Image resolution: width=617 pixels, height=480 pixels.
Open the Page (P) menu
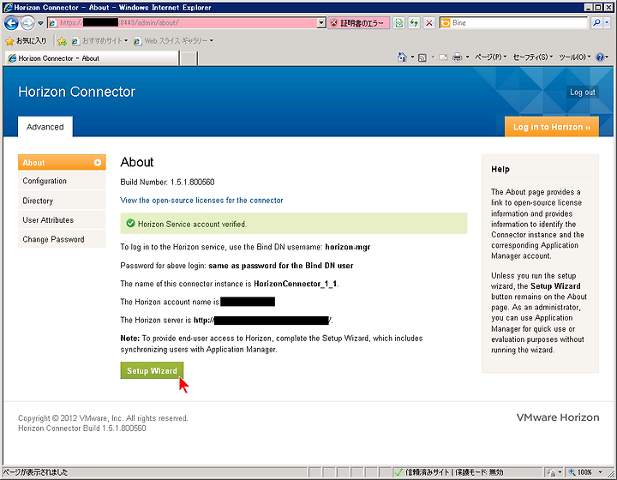click(491, 57)
